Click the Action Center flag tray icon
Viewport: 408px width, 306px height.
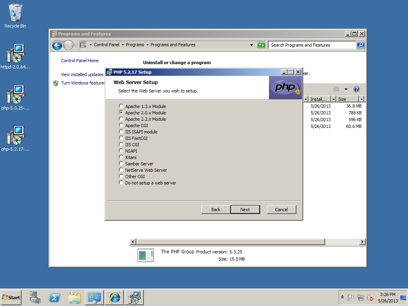point(351,297)
